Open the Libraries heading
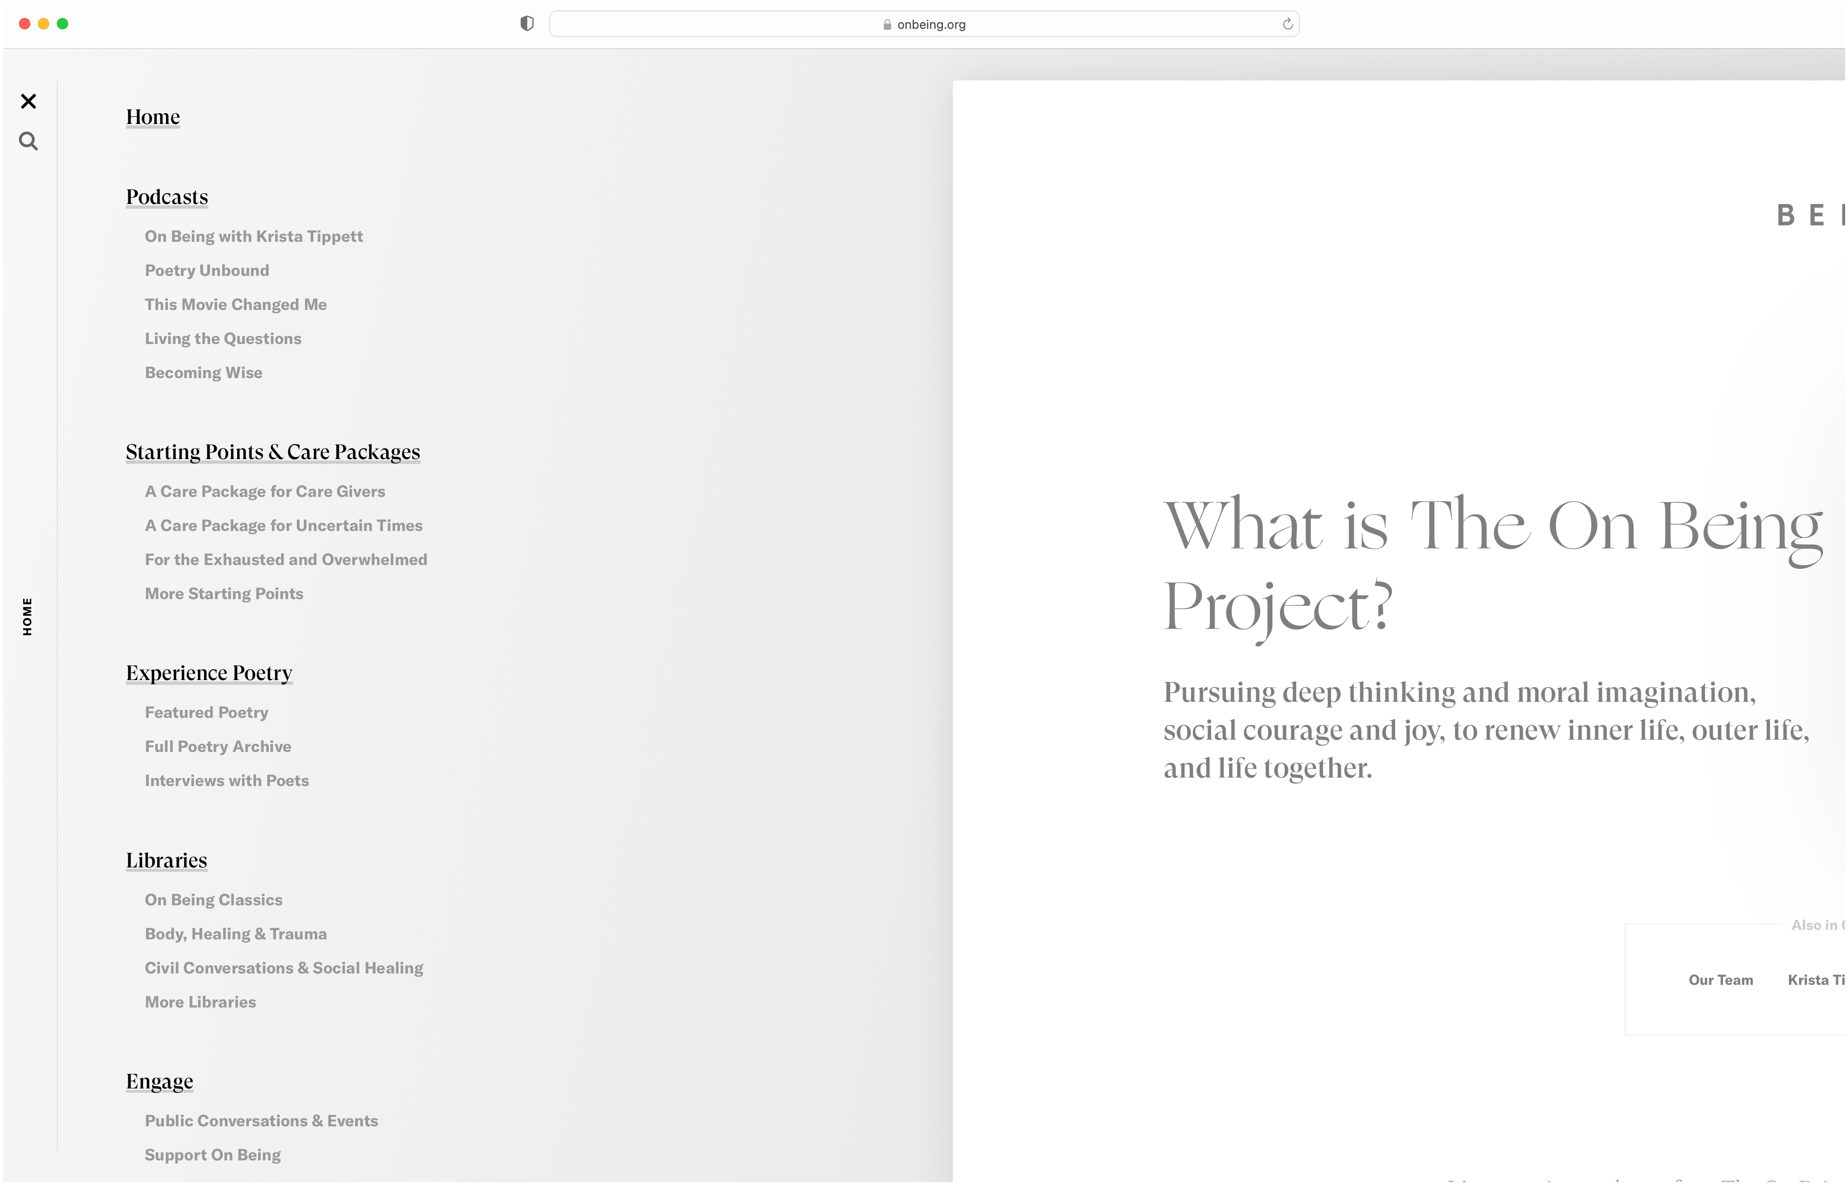The width and height of the screenshot is (1848, 1185). pos(167,860)
